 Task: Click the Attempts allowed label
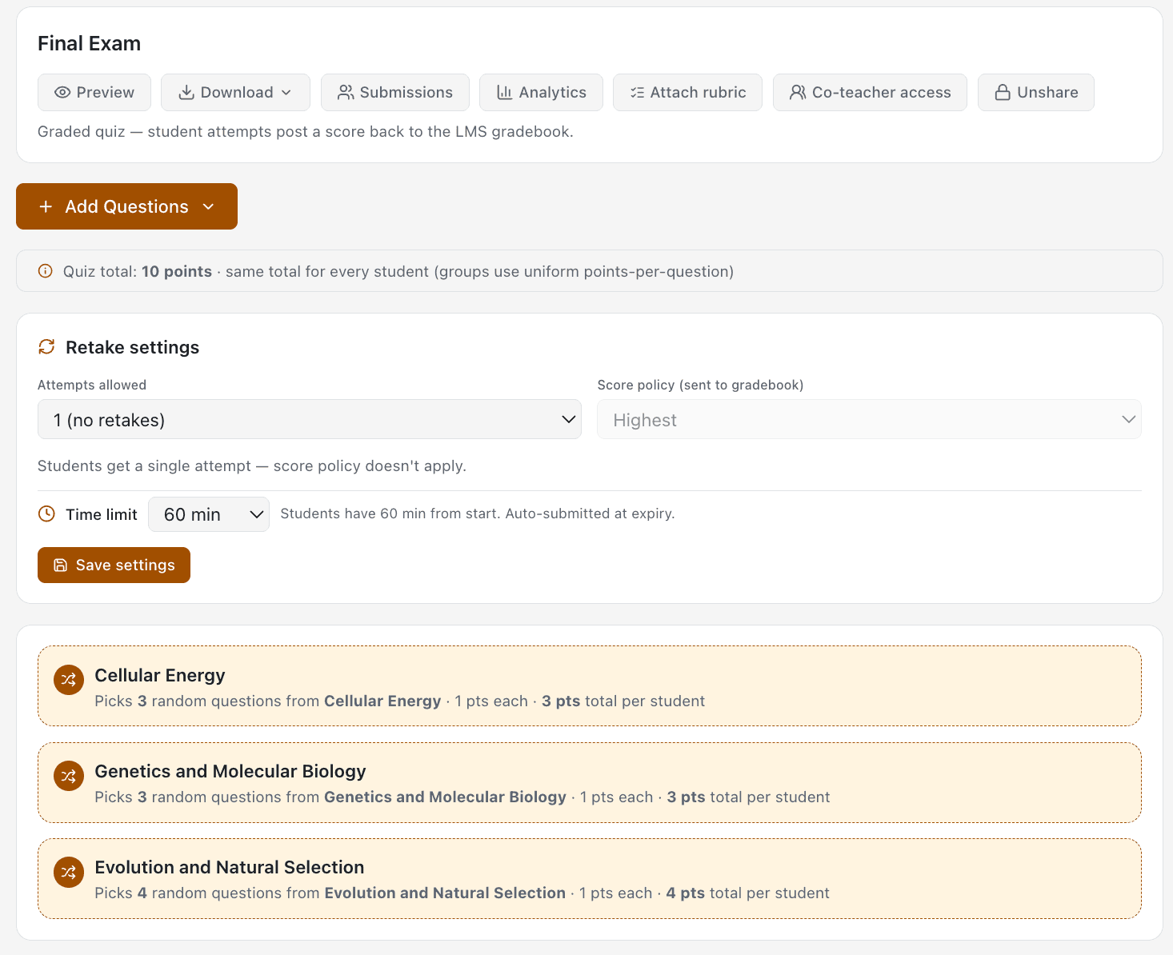point(92,385)
